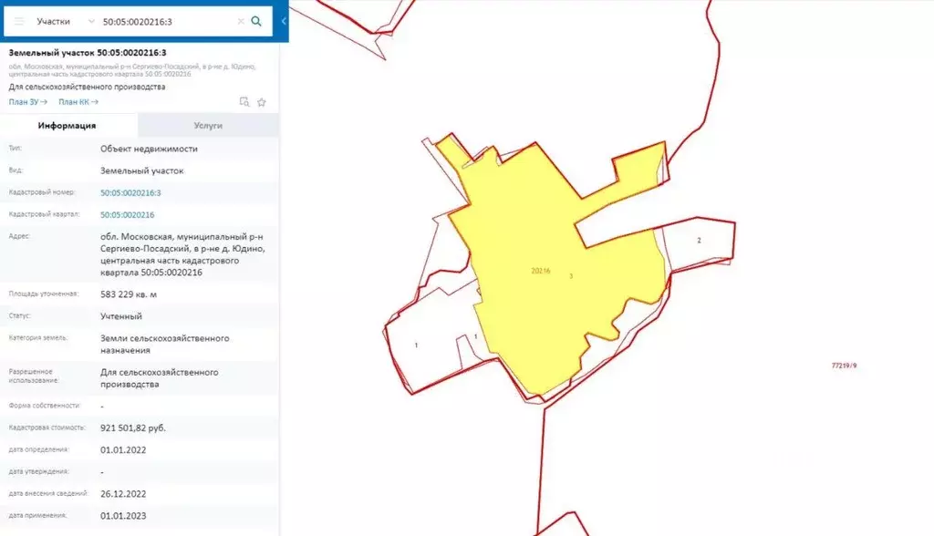Follow cadastral quarter link 50:05:0020216
934x536 pixels.
127,215
